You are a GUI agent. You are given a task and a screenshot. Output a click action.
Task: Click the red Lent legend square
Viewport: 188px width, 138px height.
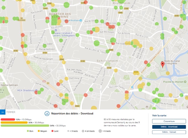52,131
